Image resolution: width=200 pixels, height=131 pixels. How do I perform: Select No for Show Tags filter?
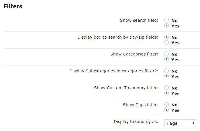pos(166,104)
